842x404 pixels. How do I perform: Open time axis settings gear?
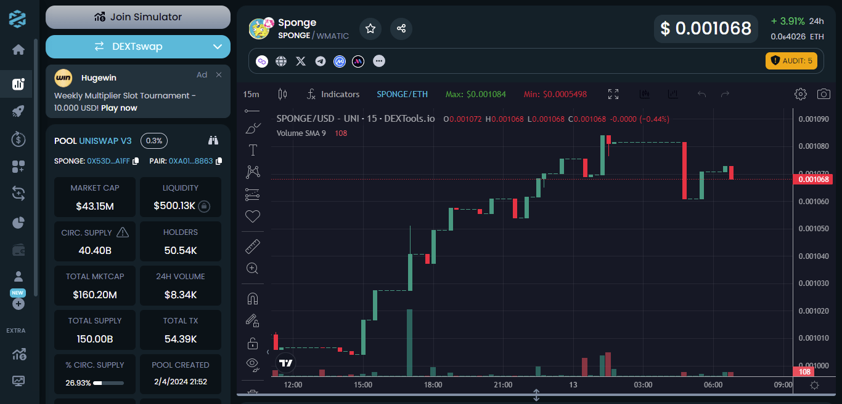pos(814,385)
